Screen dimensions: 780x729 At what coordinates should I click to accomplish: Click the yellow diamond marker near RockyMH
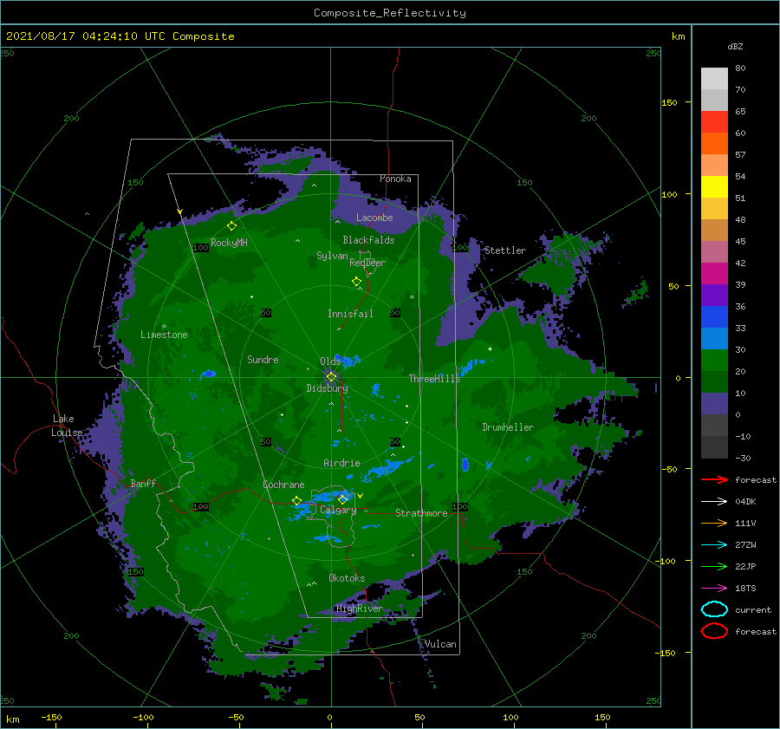coord(231,226)
